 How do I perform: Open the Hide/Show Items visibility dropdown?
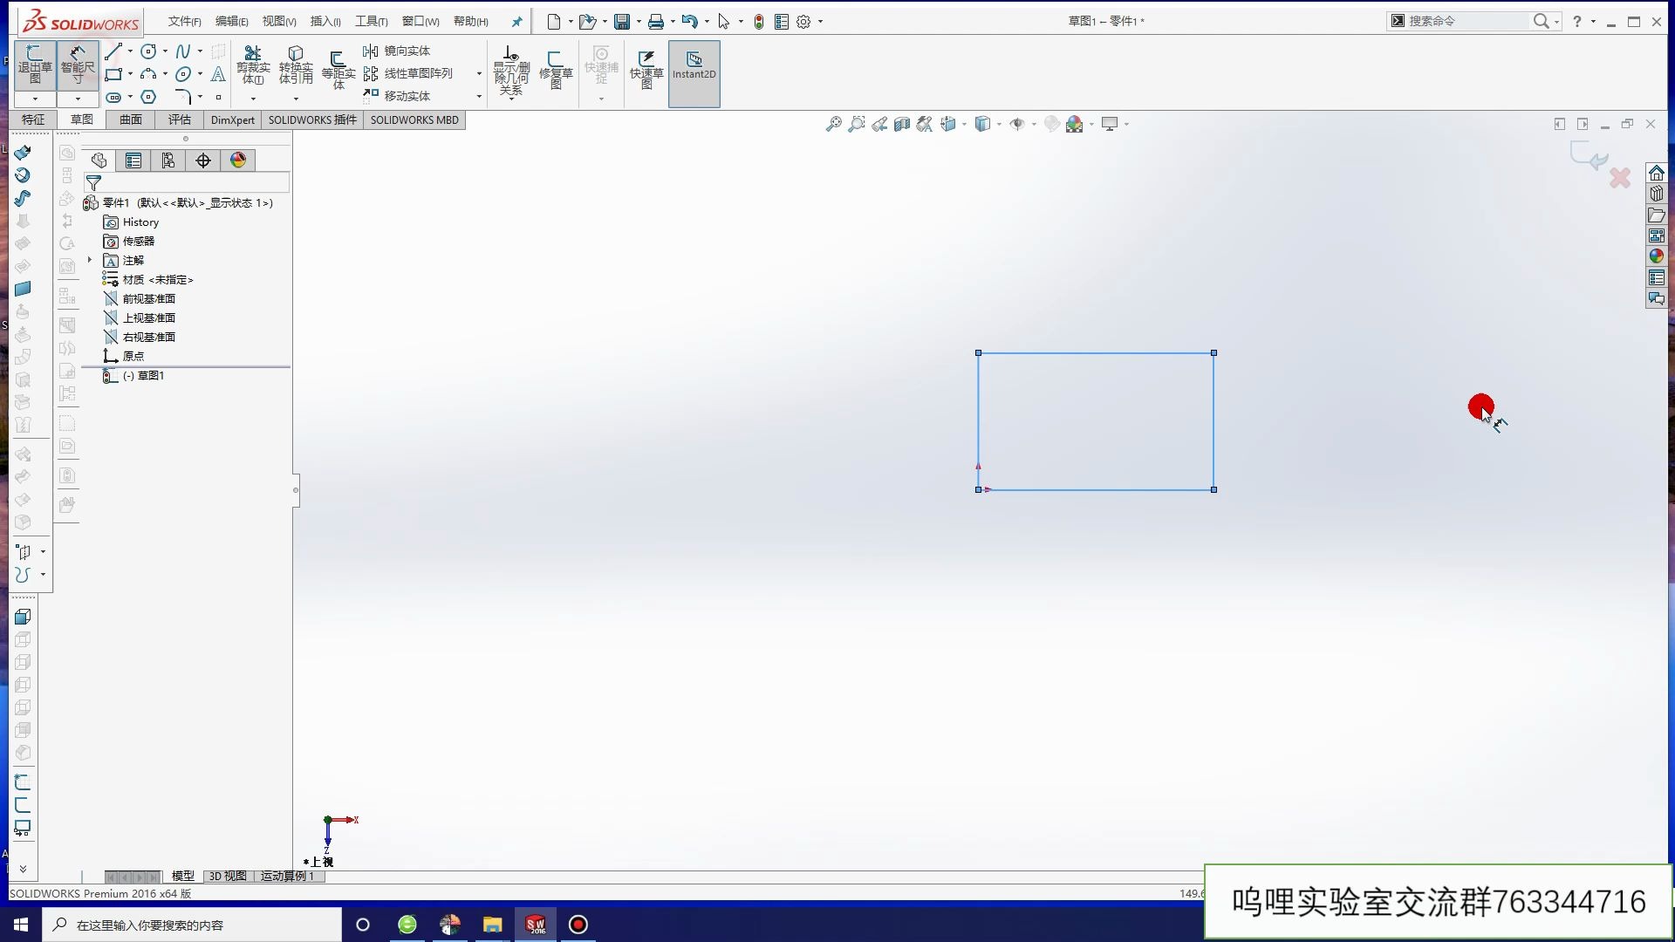coord(1034,125)
